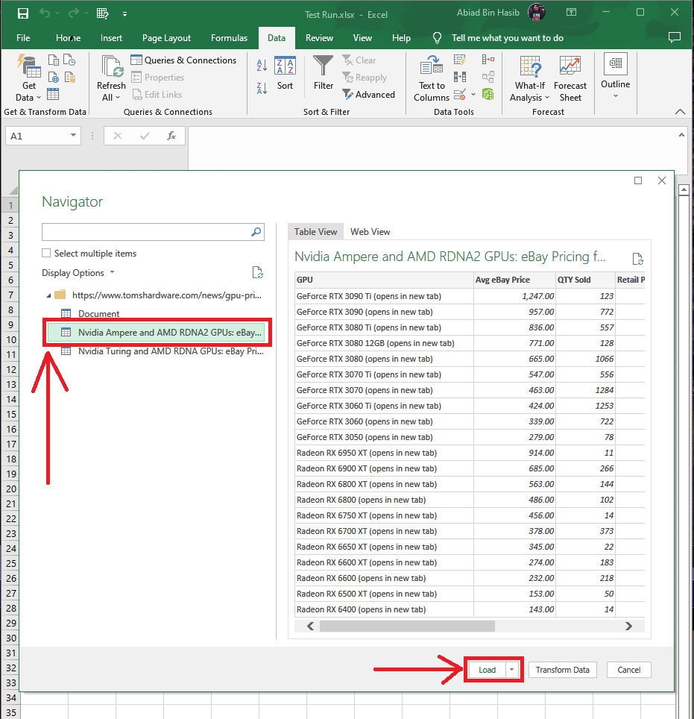Screen dimensions: 694x719
Task: Click the preview horizontal scrollbar thumb
Action: pyautogui.click(x=407, y=626)
